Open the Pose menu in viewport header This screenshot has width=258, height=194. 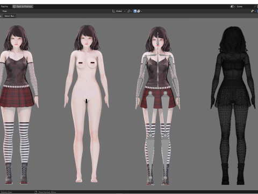[5, 11]
